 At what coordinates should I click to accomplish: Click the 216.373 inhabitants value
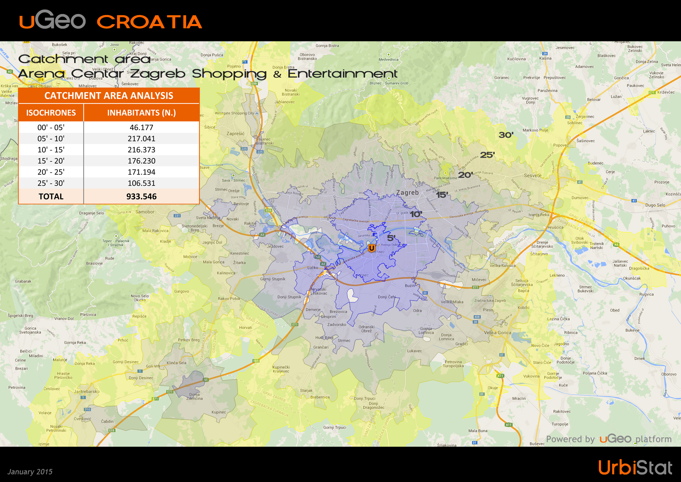(141, 150)
